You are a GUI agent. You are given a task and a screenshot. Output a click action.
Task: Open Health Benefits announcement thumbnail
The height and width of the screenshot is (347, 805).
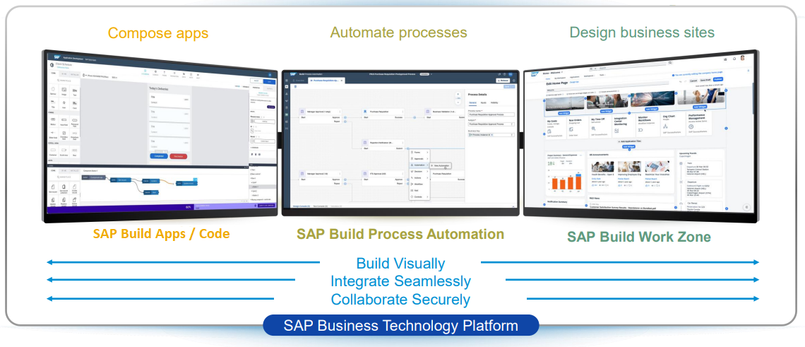tap(603, 167)
